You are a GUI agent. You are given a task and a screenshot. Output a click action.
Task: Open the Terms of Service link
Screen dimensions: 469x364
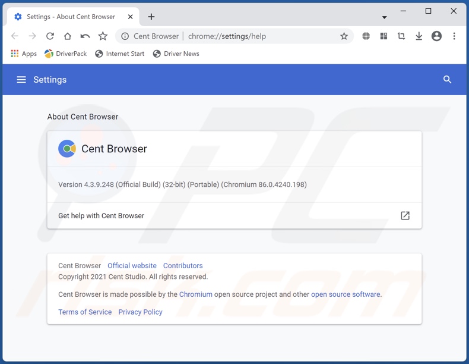85,312
